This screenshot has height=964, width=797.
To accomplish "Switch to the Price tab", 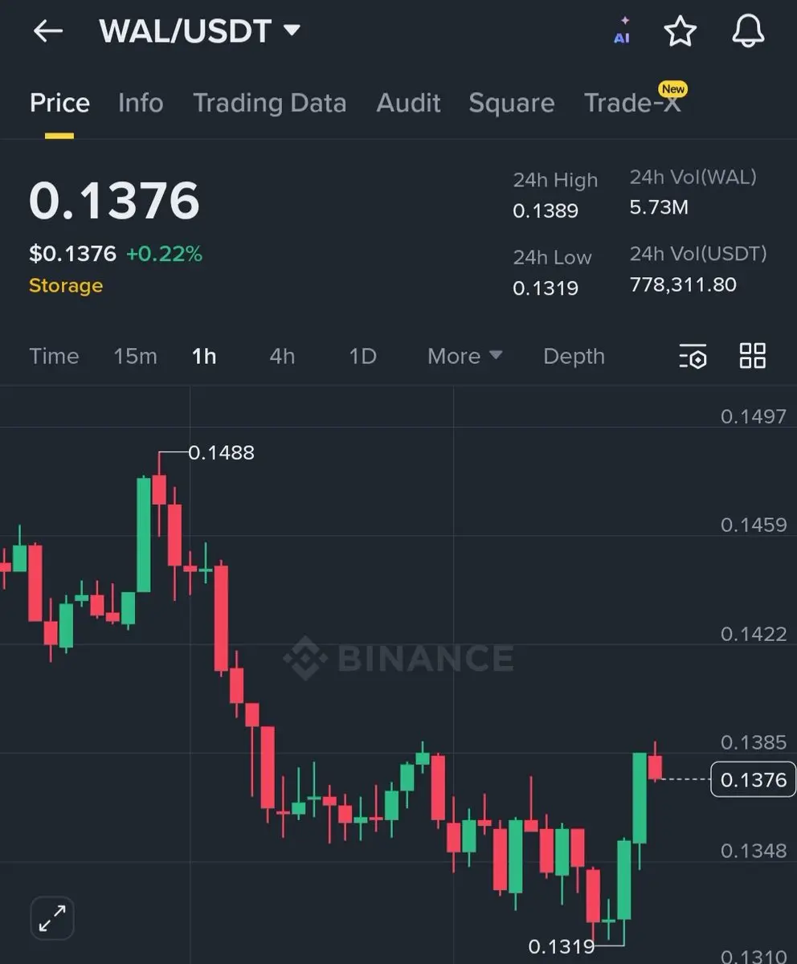I will click(x=59, y=103).
